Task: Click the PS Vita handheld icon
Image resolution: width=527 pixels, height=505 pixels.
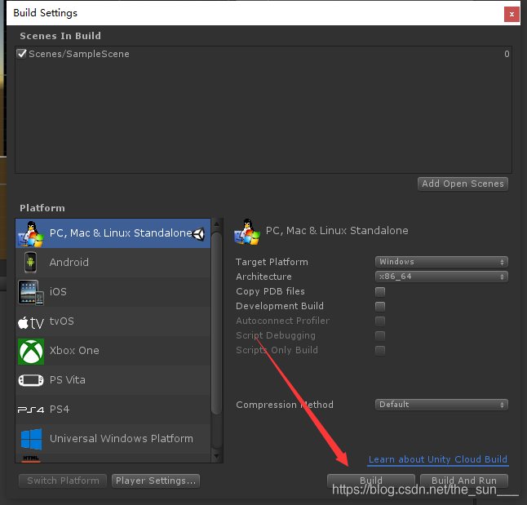Action: (x=31, y=381)
